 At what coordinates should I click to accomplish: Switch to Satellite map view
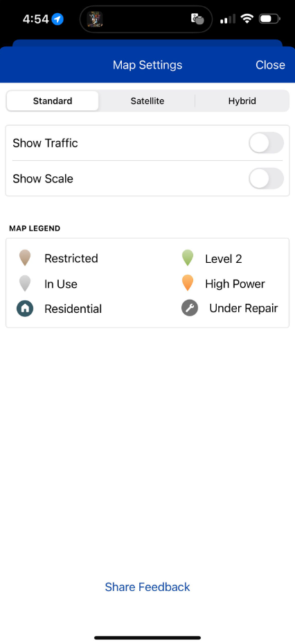click(147, 101)
